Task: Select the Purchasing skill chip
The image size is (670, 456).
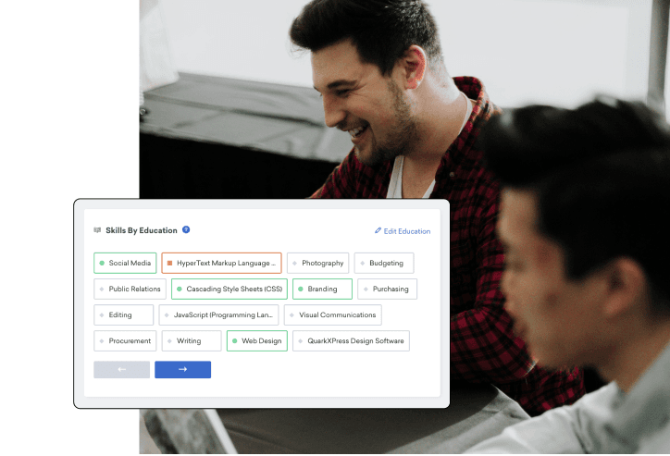Action: (387, 290)
